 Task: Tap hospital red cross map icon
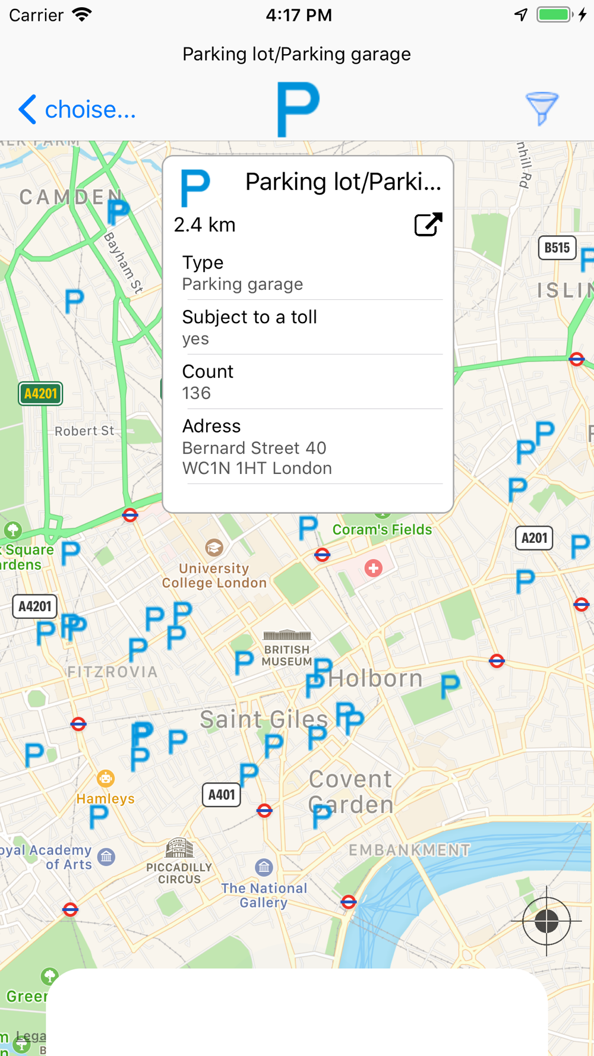pyautogui.click(x=374, y=568)
